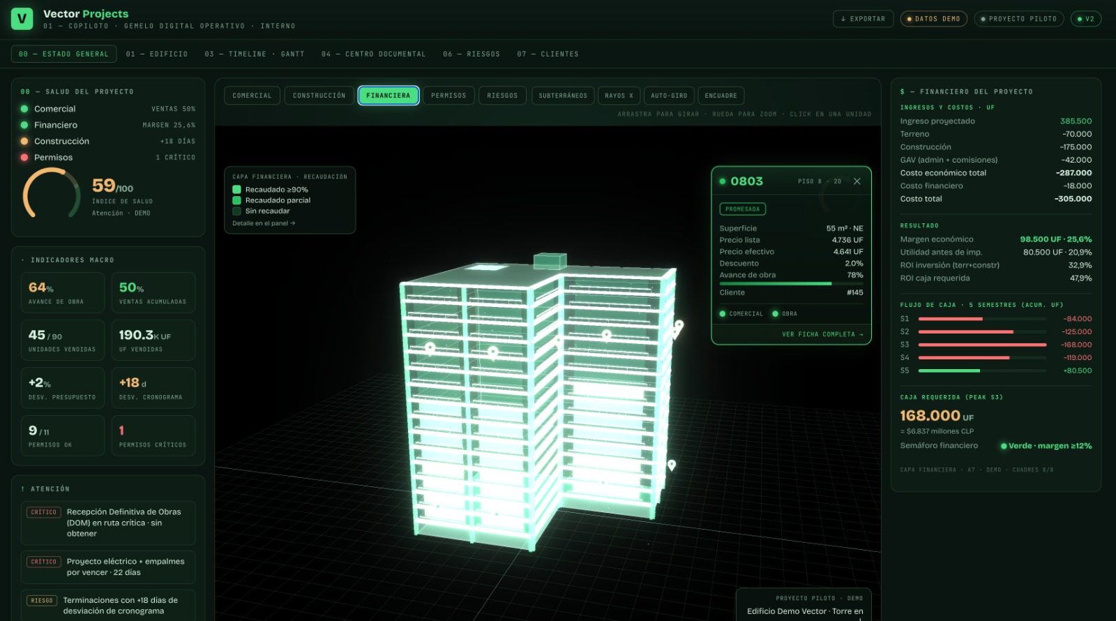The height and width of the screenshot is (621, 1116).
Task: Select the Riesgos layer button in the viewer toolbar
Action: pos(502,96)
